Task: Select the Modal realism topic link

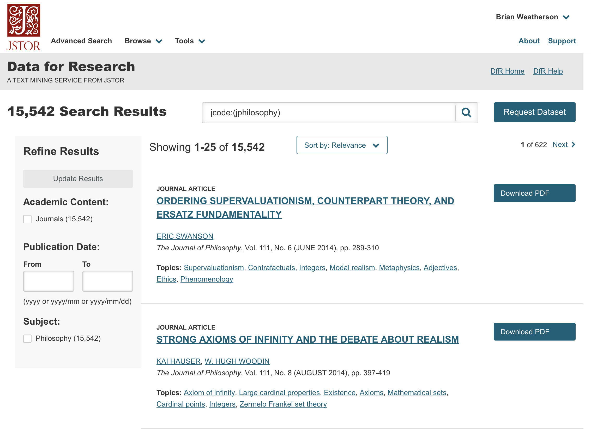Action: [352, 267]
